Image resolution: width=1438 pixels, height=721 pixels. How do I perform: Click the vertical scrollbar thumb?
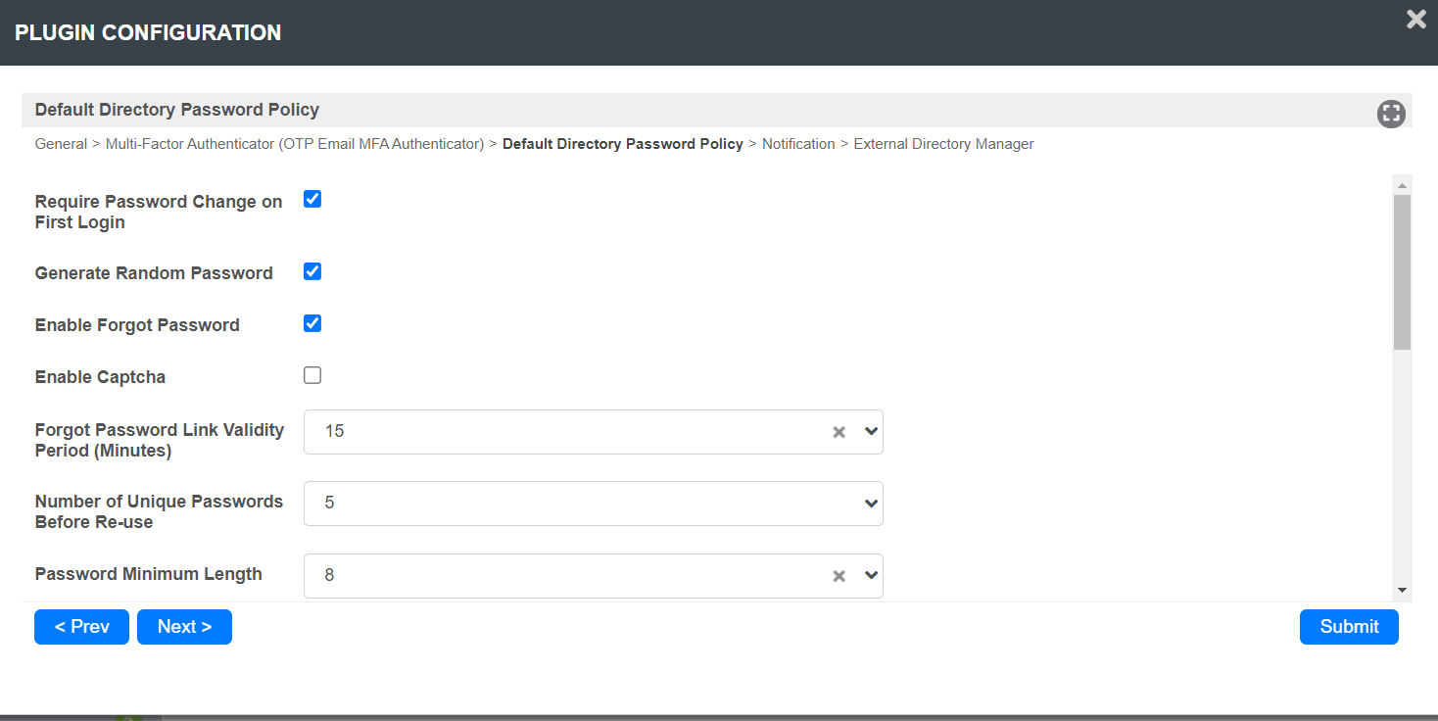click(1402, 271)
